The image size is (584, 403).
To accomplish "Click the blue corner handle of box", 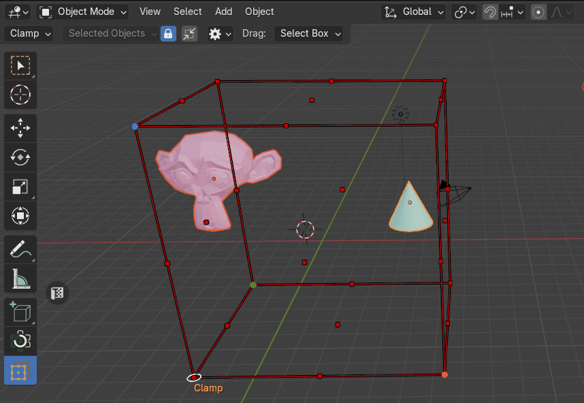I will click(x=135, y=127).
